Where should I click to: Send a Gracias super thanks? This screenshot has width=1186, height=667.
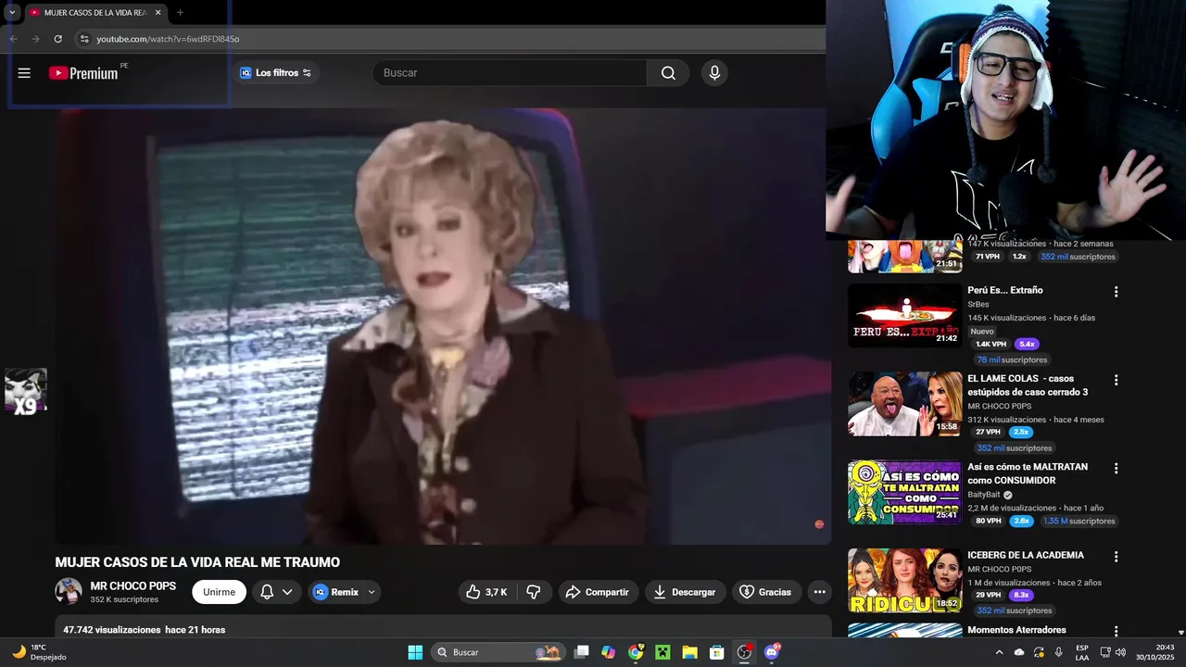[765, 592]
